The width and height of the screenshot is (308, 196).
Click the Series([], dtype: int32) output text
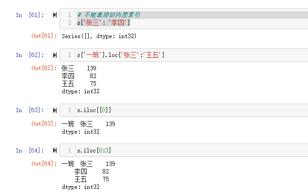[99, 36]
